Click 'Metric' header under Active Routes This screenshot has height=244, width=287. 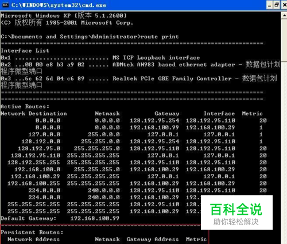coord(252,113)
